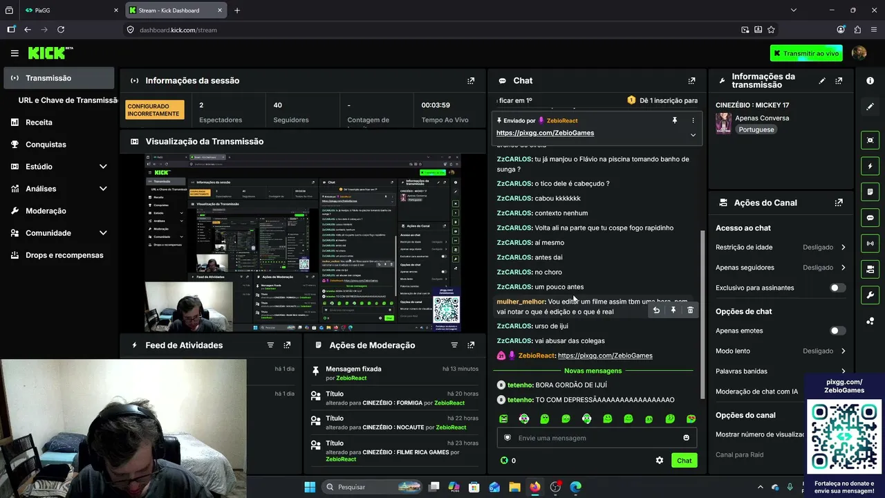The height and width of the screenshot is (498, 885).
Task: Open the hamburger menu beside the Kick logo
Action: [15, 53]
